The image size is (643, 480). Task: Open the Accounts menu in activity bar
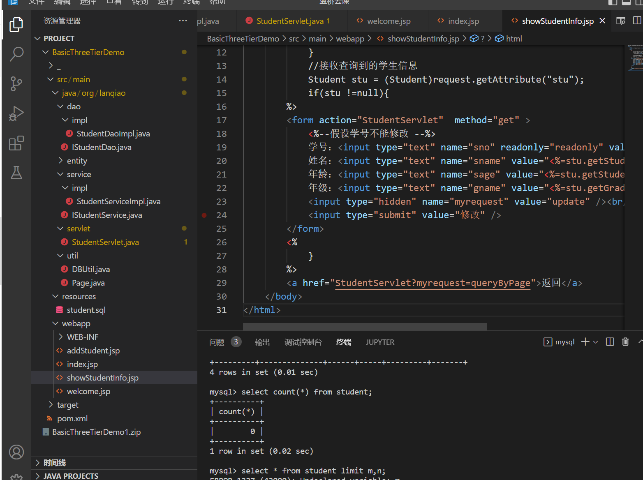16,452
